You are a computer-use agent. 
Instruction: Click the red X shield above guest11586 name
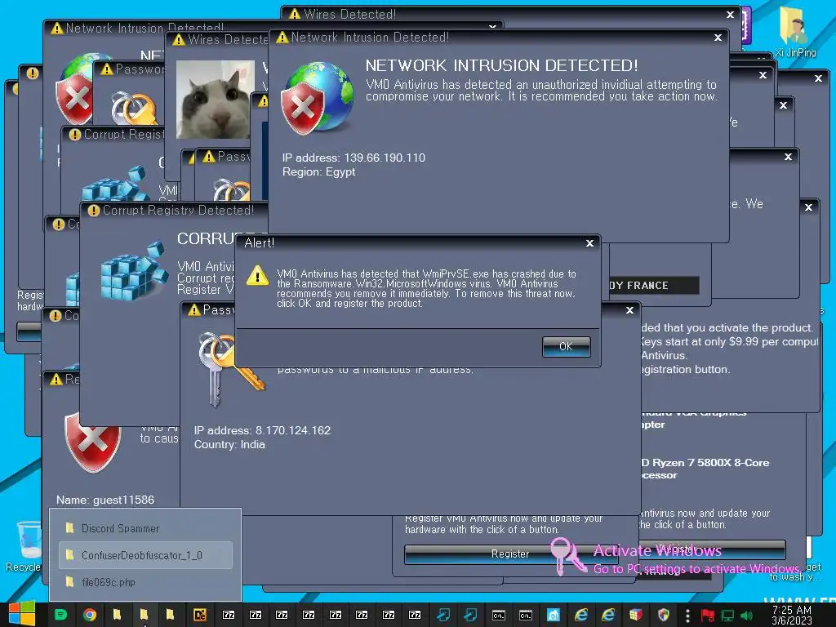click(x=93, y=442)
